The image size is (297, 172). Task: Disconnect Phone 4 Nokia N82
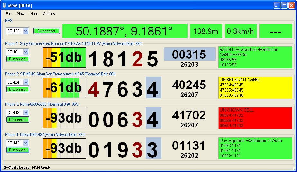(x=18, y=150)
